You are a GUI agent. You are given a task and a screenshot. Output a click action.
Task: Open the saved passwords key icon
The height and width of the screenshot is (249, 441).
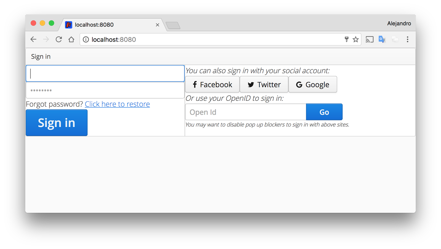point(346,39)
